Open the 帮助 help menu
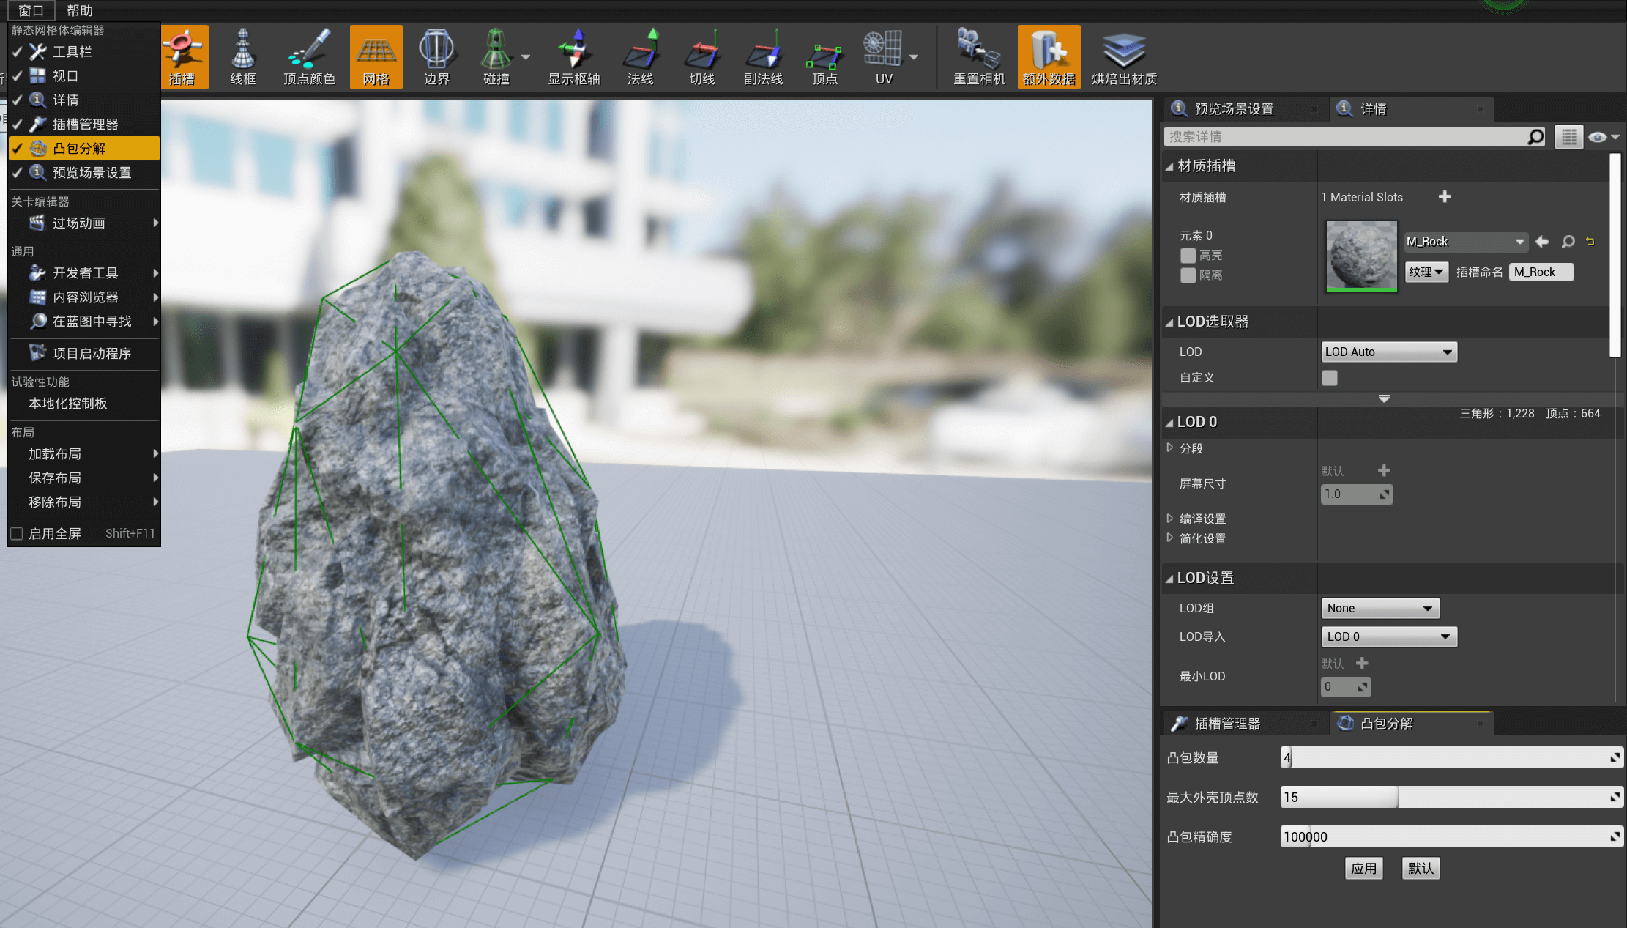Screen dimensions: 1627x928 [x=80, y=10]
